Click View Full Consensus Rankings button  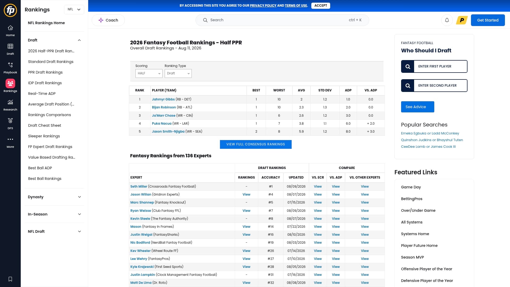point(256,144)
